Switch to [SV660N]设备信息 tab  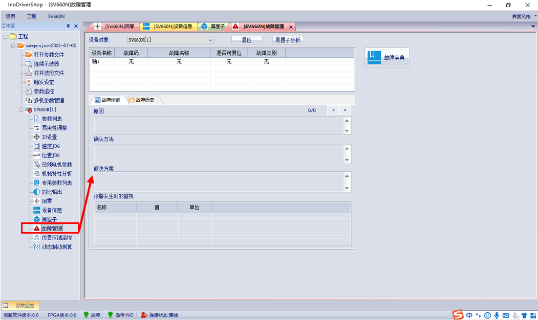[x=168, y=27]
